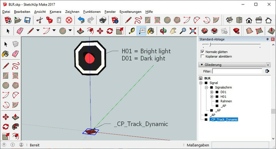Enable the Koplanar abmildern checkbox
Image resolution: width=276 pixels, height=149 pixels.
click(202, 57)
